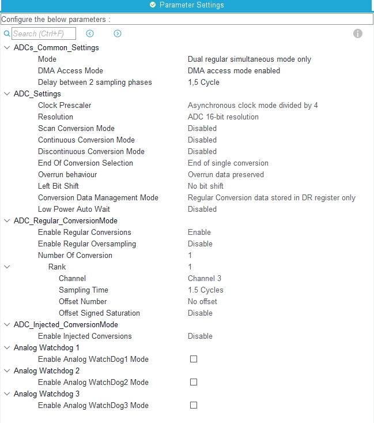Collapse the ADC_Regular_ConversionMode section
374x423 pixels.
[7, 220]
